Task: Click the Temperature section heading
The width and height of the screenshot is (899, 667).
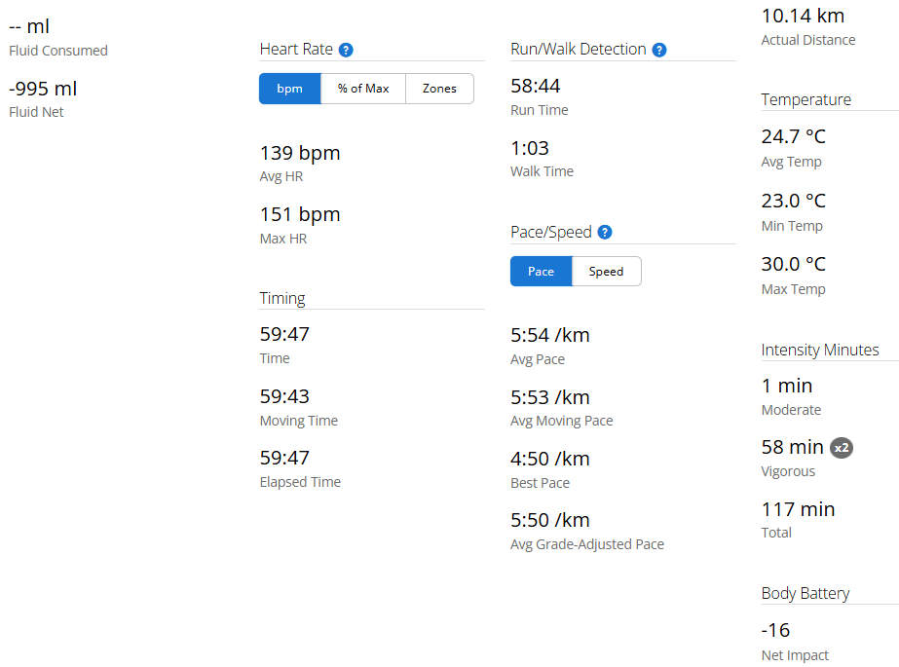Action: (805, 99)
